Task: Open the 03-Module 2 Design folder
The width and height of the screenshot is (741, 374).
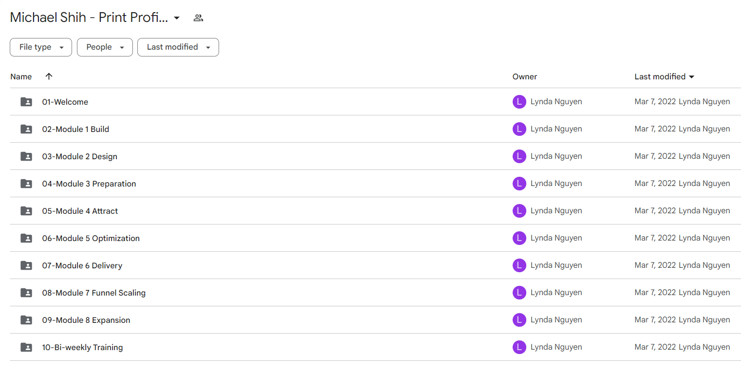Action: pos(80,156)
